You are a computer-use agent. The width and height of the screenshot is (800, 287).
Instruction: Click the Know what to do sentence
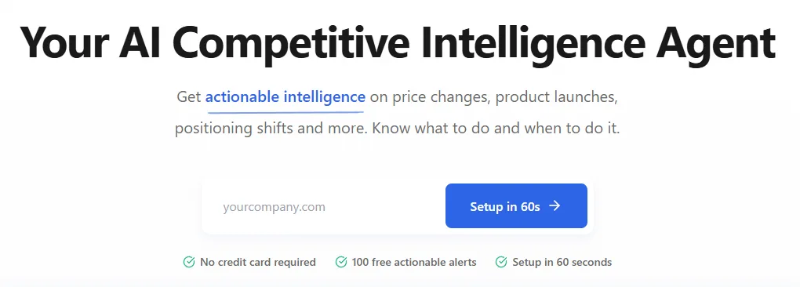pos(496,128)
